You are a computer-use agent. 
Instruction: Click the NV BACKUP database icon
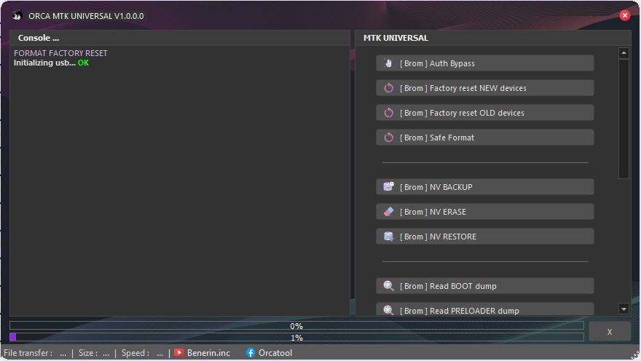pos(388,187)
